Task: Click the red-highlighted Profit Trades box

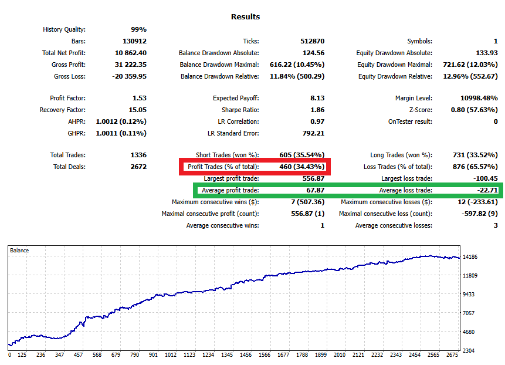Action: click(256, 167)
